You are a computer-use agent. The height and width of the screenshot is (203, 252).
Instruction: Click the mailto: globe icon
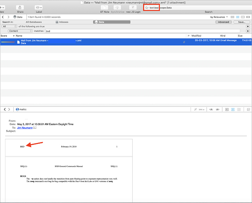pyautogui.click(x=17, y=109)
